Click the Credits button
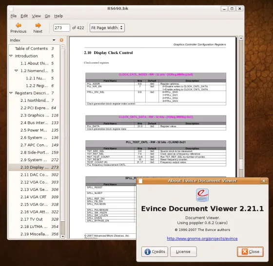This screenshot has height=266, width=273. coord(155,251)
